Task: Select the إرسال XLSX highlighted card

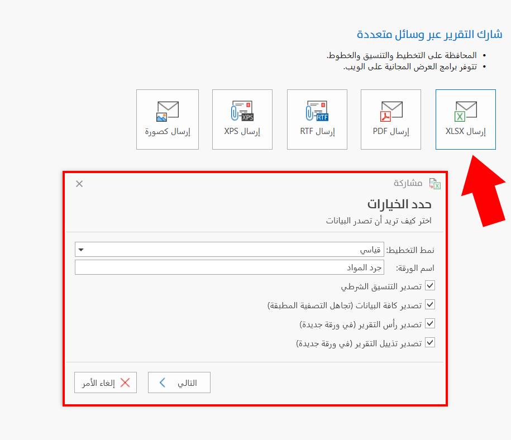Action: pyautogui.click(x=465, y=119)
